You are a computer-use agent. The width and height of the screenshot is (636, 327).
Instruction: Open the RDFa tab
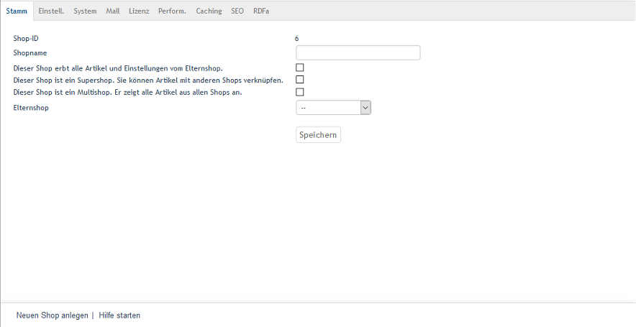[261, 11]
